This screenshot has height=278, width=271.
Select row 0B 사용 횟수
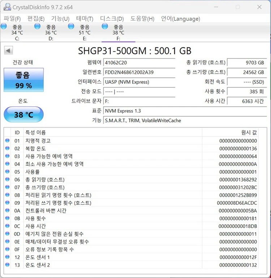131,218
